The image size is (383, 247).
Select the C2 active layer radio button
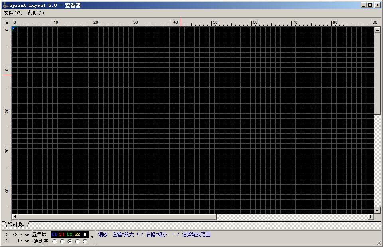[70, 242]
